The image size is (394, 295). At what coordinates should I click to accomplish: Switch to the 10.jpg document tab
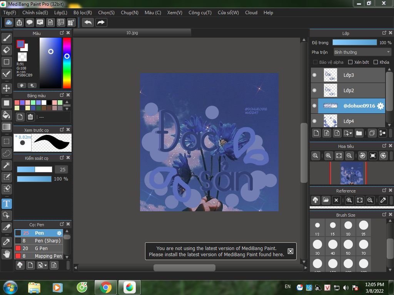pyautogui.click(x=132, y=33)
